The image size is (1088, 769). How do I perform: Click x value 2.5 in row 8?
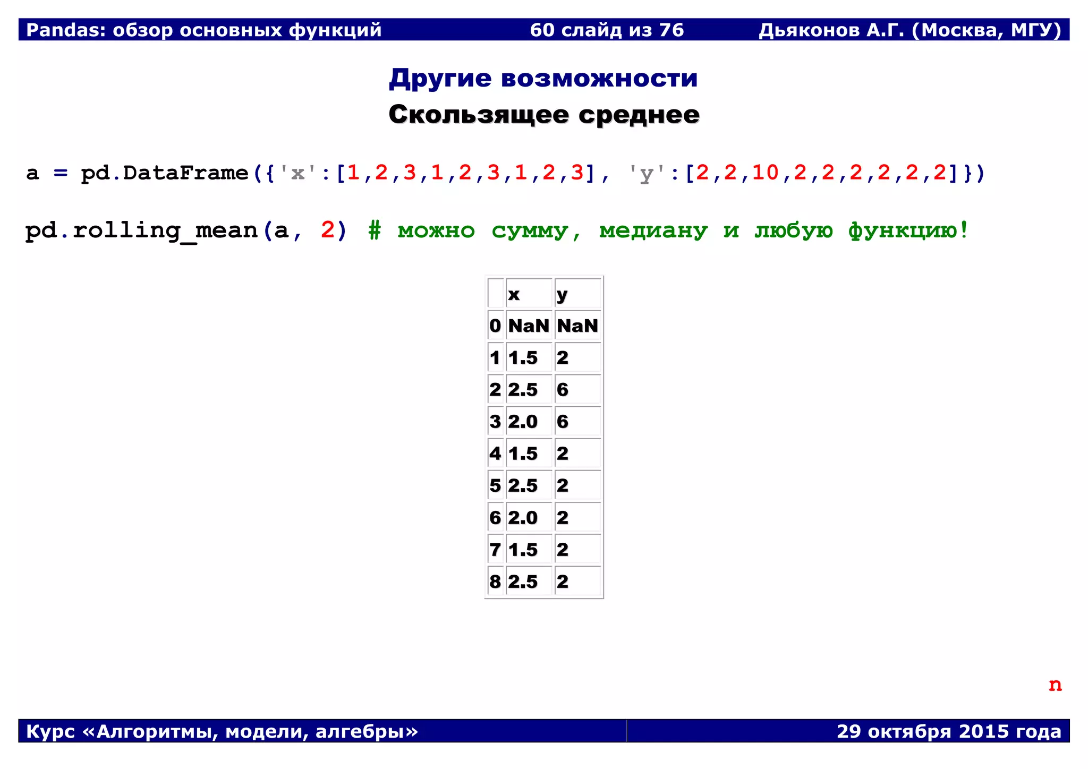pos(523,582)
